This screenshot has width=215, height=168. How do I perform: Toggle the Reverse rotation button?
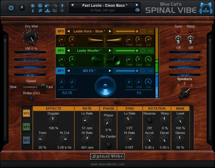pos(149,120)
